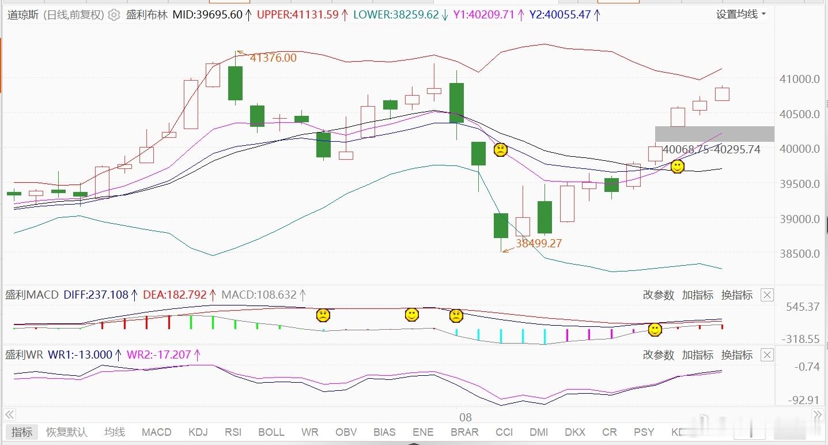Click the 41000.0 price axis label
The image size is (828, 445).
pos(799,79)
